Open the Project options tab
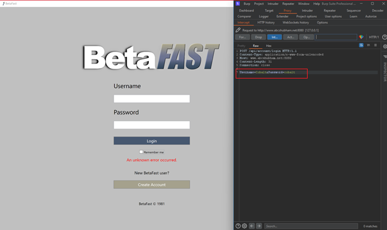The height and width of the screenshot is (230, 387). (x=306, y=17)
